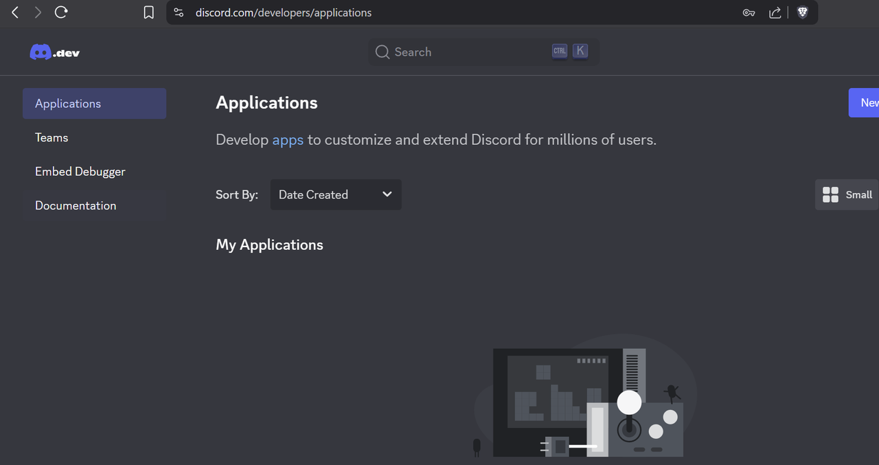Click the arcade machine illustration
879x465 pixels.
click(585, 397)
